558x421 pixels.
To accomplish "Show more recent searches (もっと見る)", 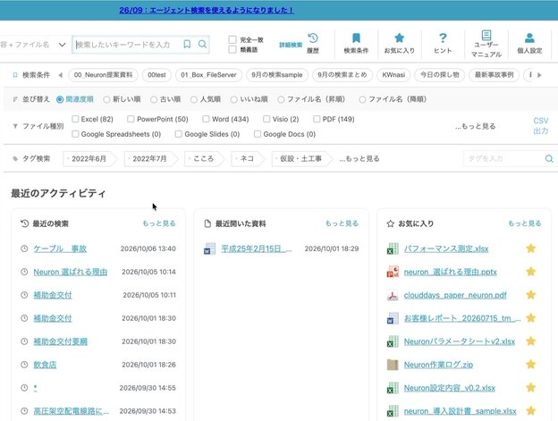I will pyautogui.click(x=159, y=223).
